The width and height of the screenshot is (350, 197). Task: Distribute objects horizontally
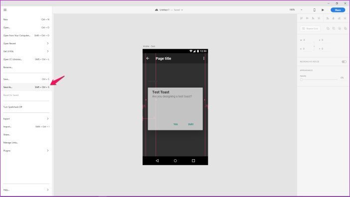click(345, 18)
